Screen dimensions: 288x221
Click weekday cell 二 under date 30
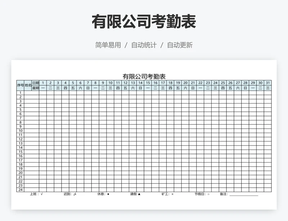[x=260, y=88]
